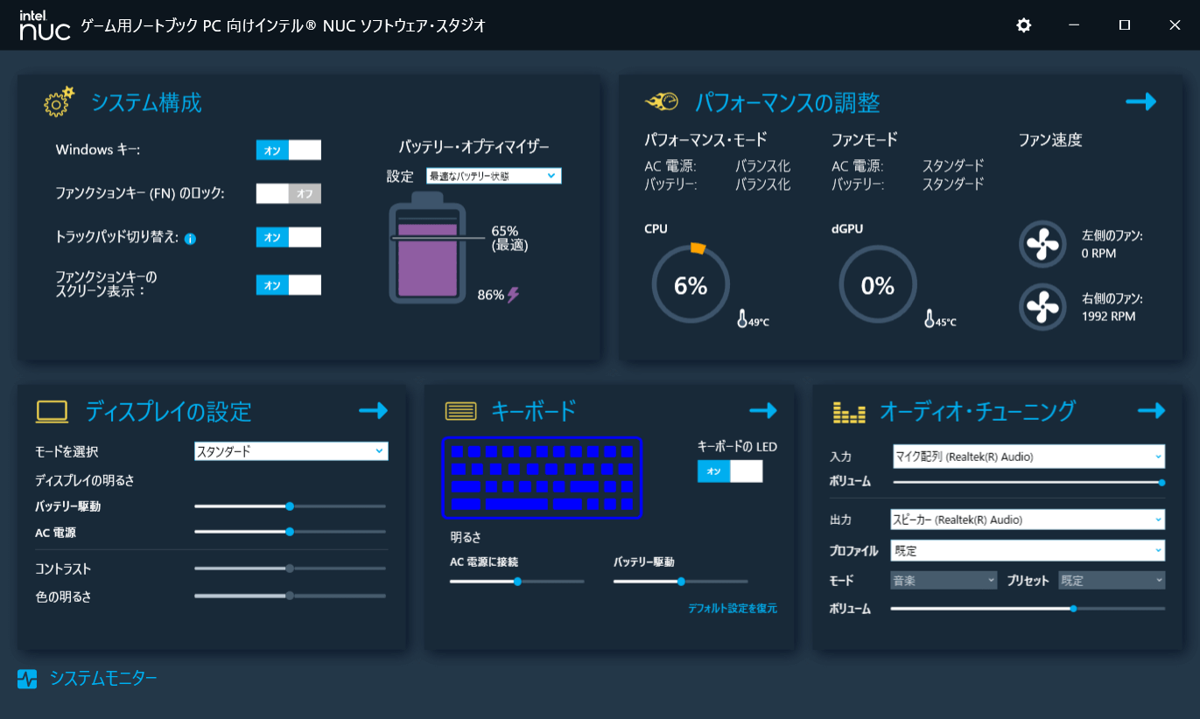The image size is (1200, 719).
Task: Click the battery charging lightning icon
Action: [513, 295]
